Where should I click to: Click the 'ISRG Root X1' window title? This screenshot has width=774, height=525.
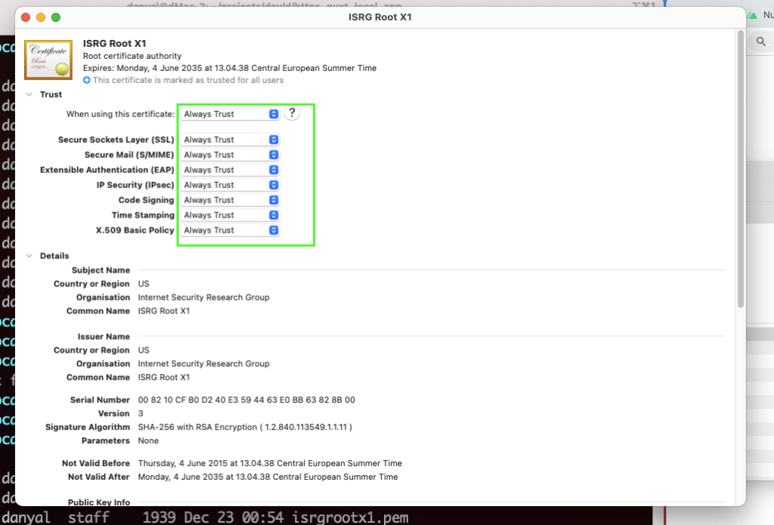[380, 17]
